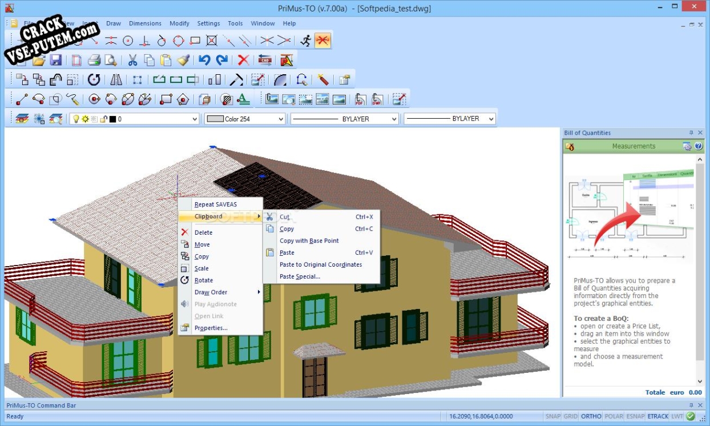The image size is (710, 426).
Task: Open the Dimensions menu
Action: (145, 23)
